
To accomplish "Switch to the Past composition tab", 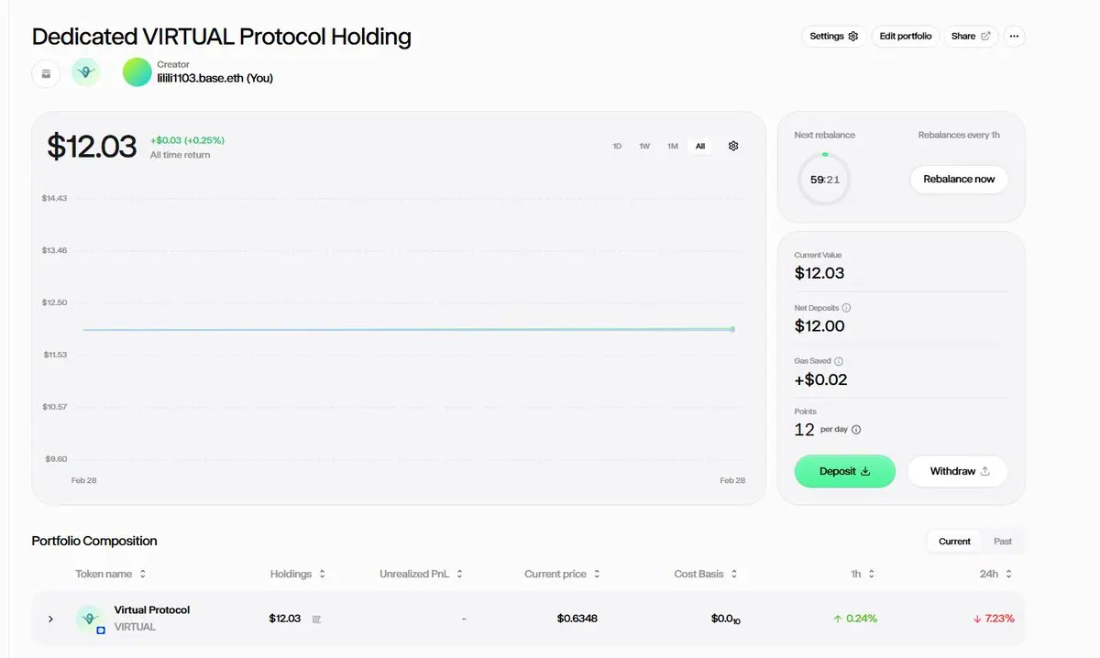I will [x=1003, y=541].
